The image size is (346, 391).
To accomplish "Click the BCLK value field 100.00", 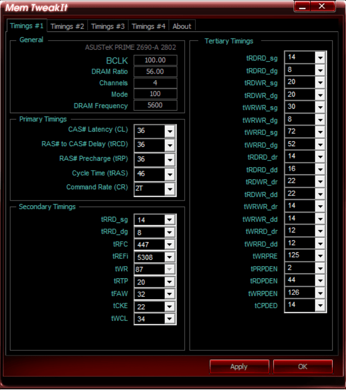I will (x=155, y=60).
